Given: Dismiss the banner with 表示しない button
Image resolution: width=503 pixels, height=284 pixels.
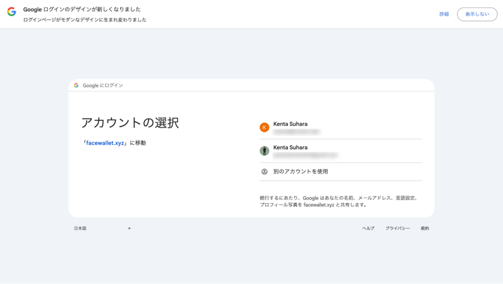Looking at the screenshot, I should [x=477, y=14].
